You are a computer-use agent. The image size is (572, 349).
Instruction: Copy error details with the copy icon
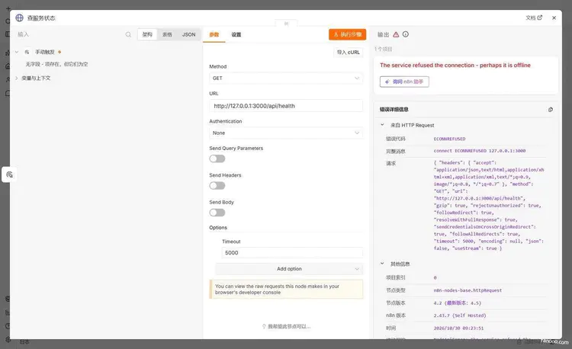pyautogui.click(x=551, y=110)
